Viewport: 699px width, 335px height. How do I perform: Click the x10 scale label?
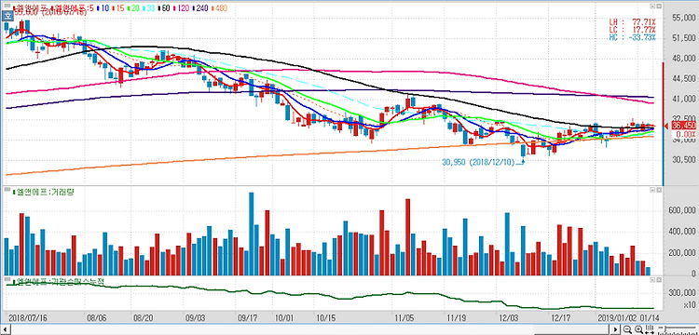pos(689,304)
